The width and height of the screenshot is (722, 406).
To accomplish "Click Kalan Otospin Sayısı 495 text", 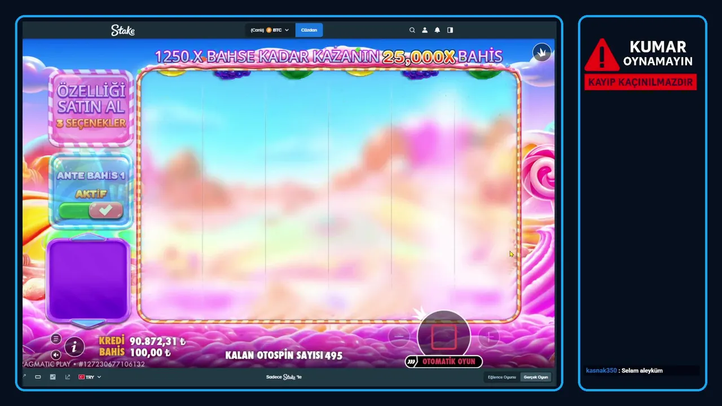I will [284, 356].
